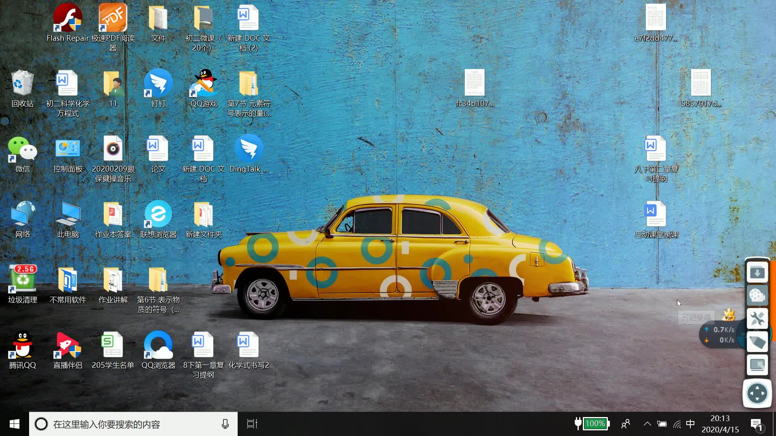Click the microphone voice search icon
The height and width of the screenshot is (436, 776).
(225, 424)
